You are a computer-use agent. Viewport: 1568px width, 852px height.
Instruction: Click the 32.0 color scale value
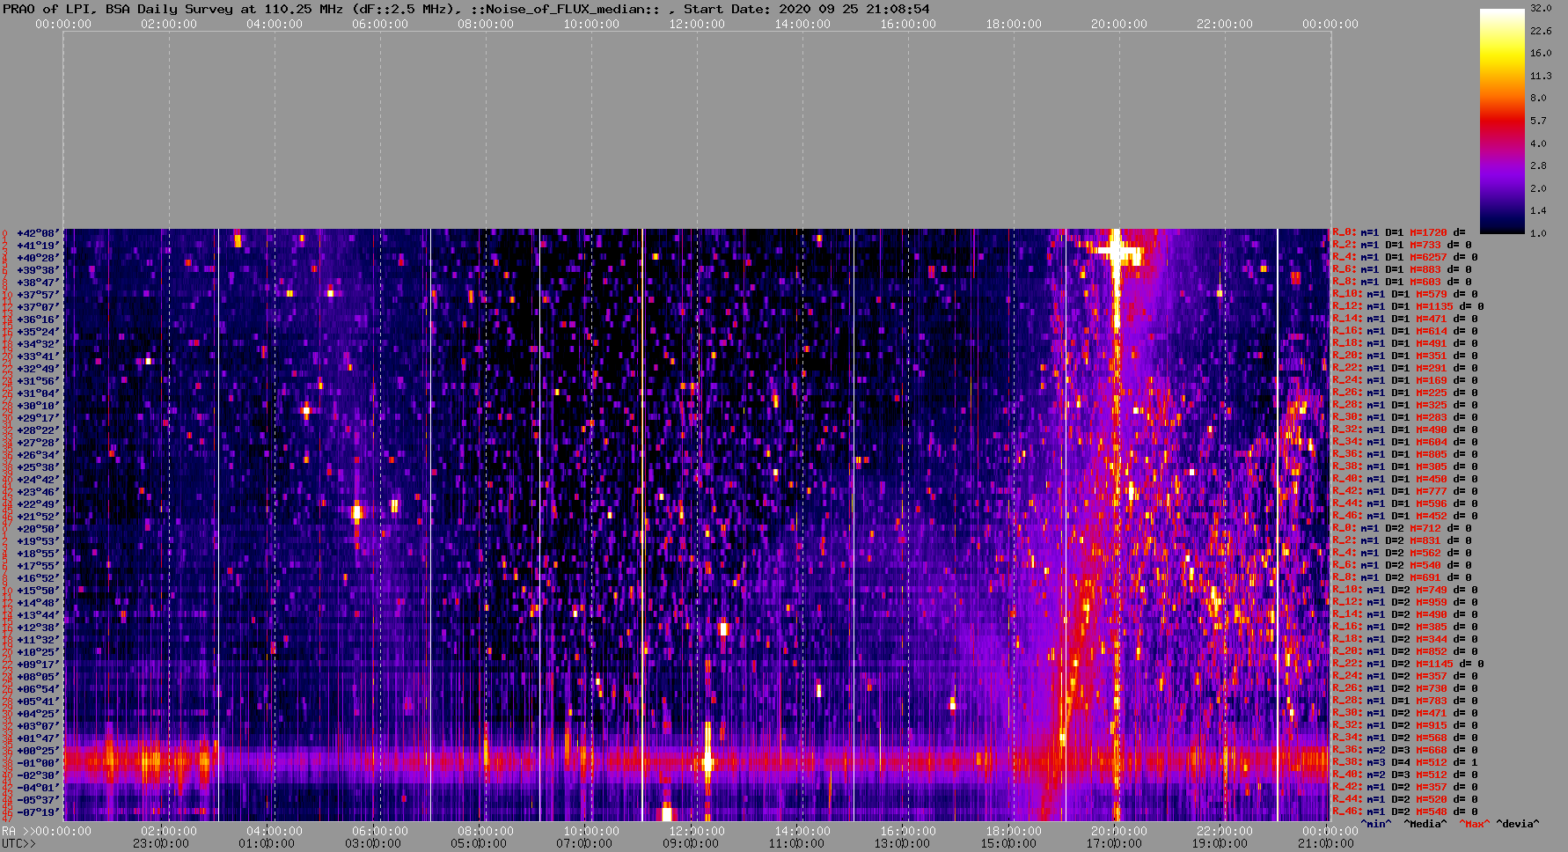[x=1541, y=8]
